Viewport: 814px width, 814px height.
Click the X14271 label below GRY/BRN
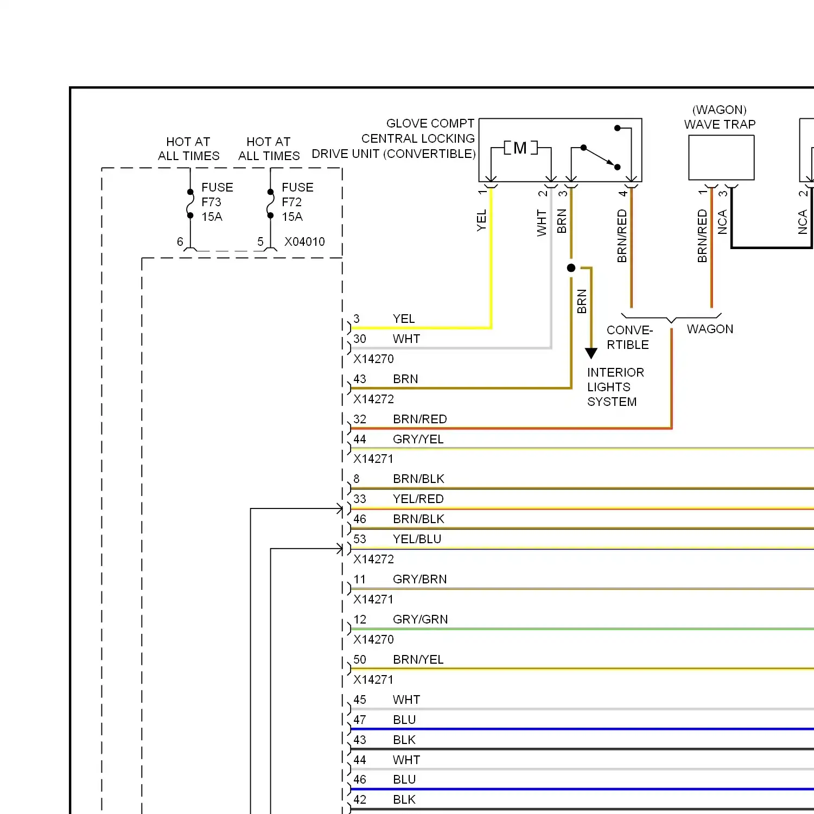(373, 599)
